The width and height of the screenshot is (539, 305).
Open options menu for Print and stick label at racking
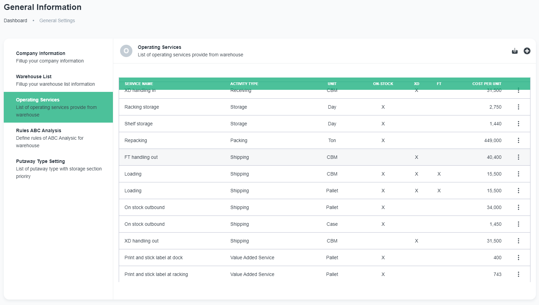pos(518,274)
